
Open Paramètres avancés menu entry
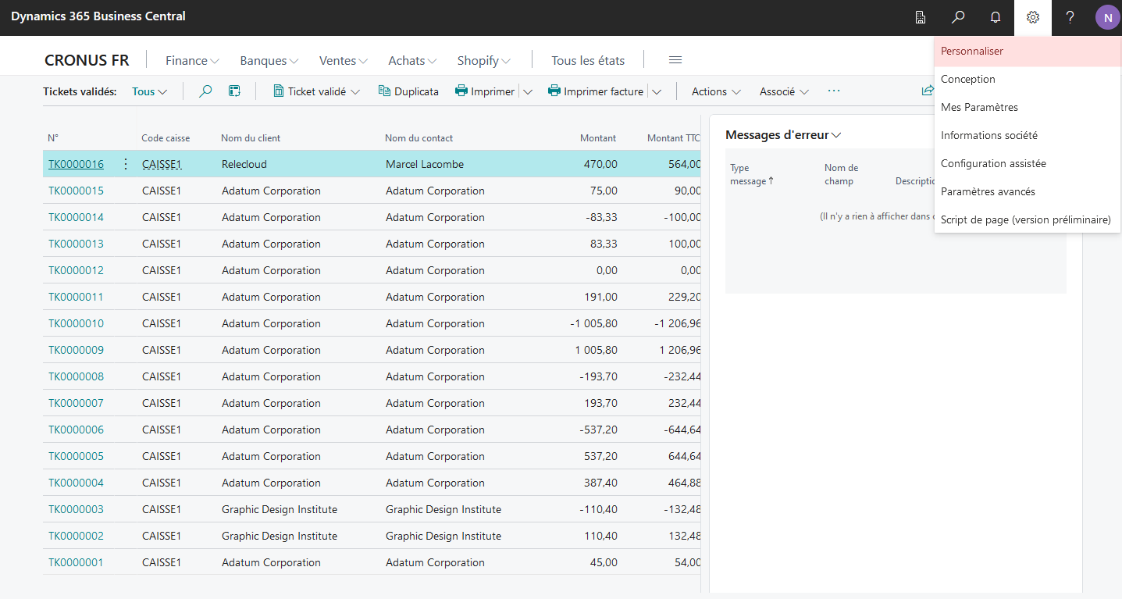click(1028, 191)
